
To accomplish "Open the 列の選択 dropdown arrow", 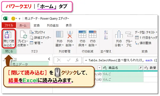I will tap(63, 45).
